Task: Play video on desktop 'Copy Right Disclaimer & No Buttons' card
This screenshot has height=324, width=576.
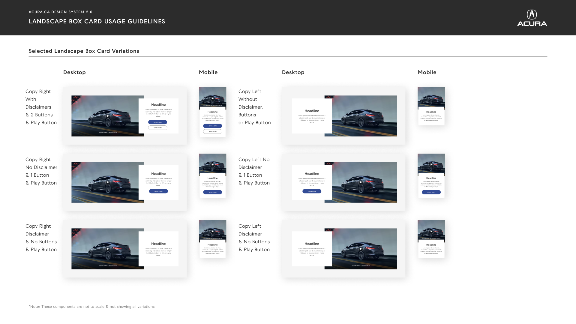Action: tap(108, 249)
